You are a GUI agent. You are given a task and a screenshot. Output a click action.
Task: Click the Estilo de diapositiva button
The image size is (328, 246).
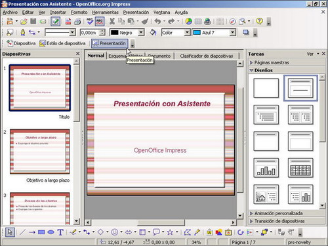coord(62,43)
